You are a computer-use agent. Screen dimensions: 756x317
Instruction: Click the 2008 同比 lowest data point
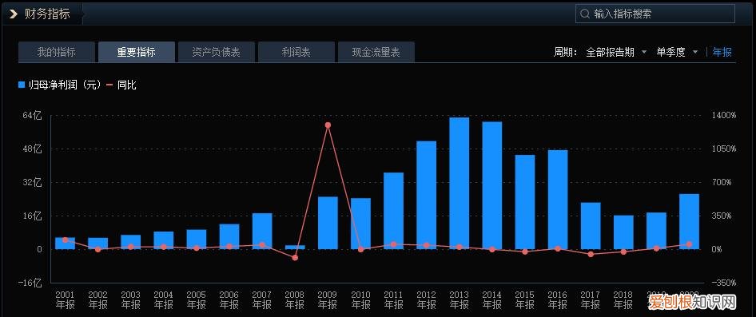295,258
